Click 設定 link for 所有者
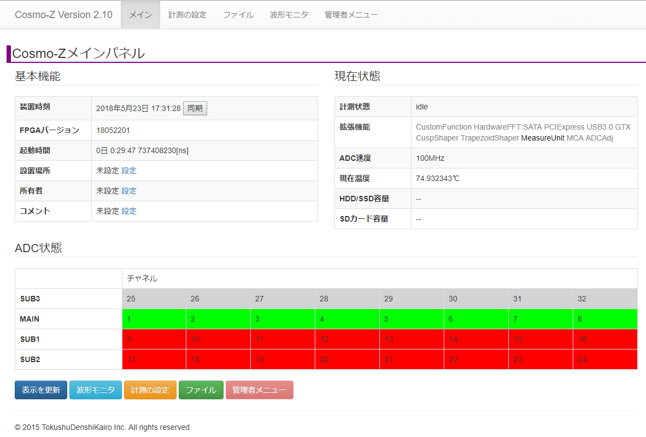Viewport: 646px width, 437px height. click(x=129, y=191)
